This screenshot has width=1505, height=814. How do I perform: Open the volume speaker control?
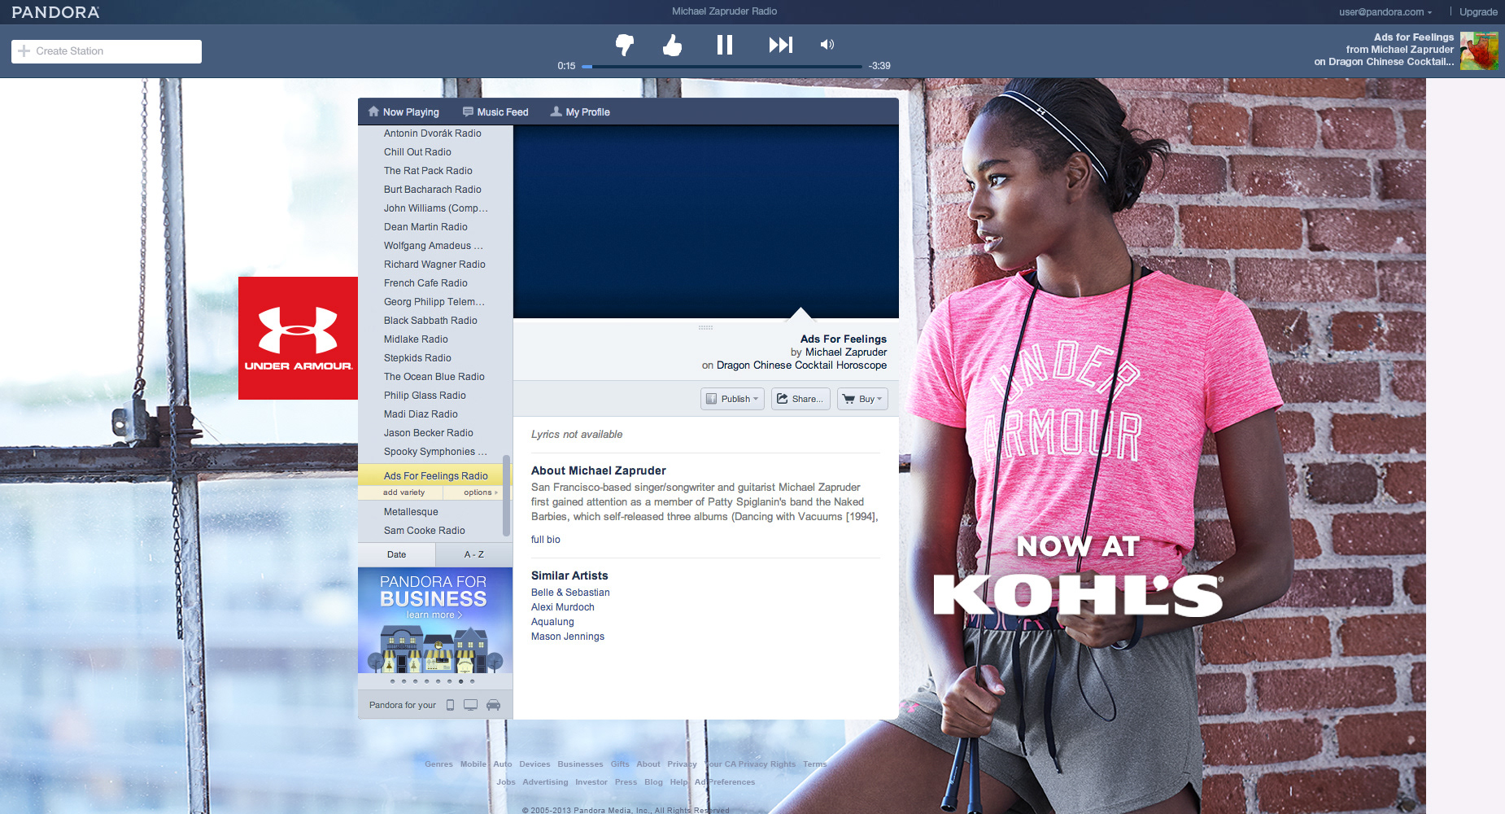tap(827, 45)
